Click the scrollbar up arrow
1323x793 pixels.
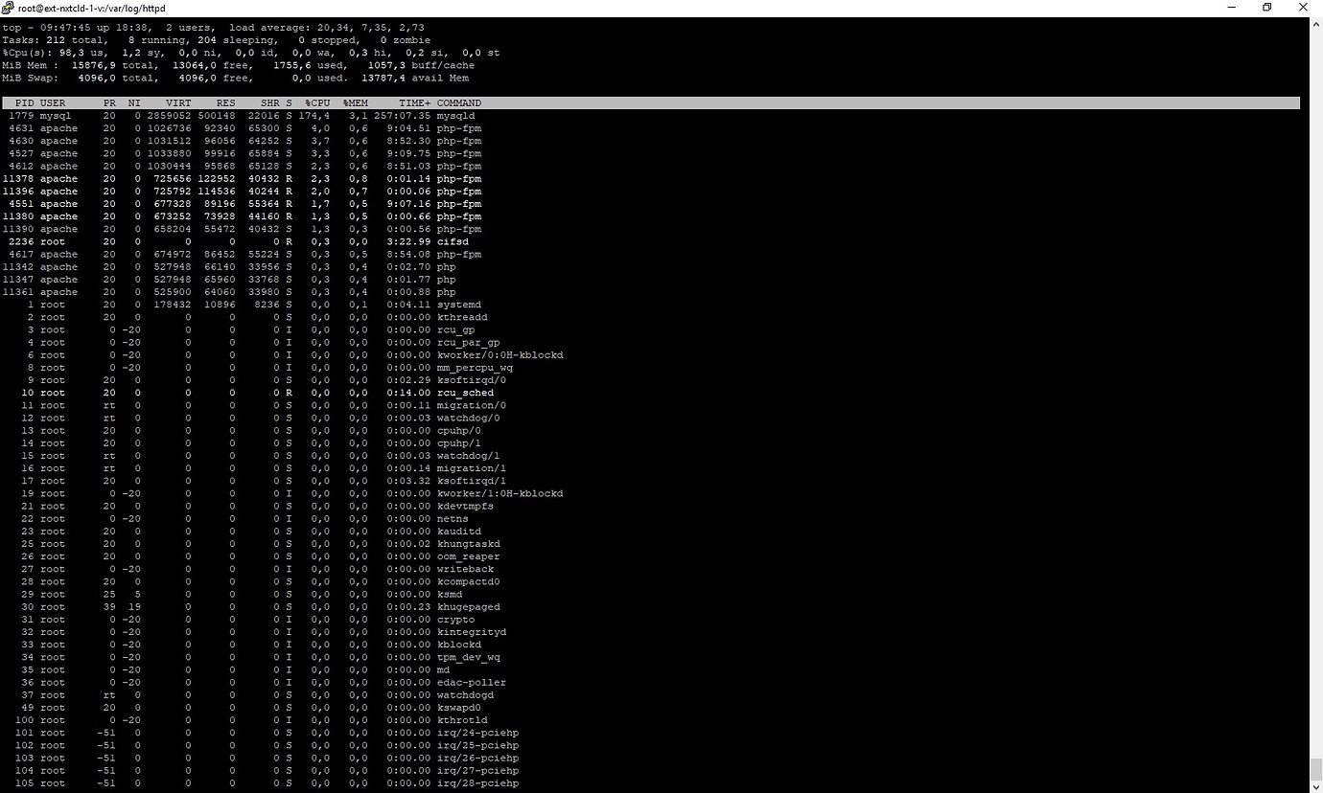tap(1315, 23)
